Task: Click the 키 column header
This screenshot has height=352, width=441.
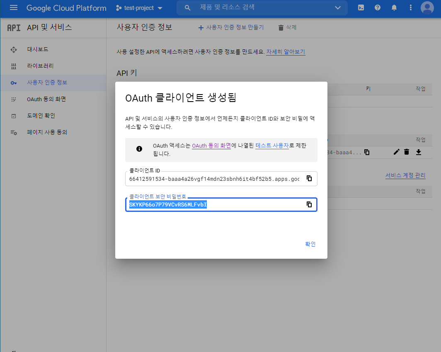Action: (368, 89)
